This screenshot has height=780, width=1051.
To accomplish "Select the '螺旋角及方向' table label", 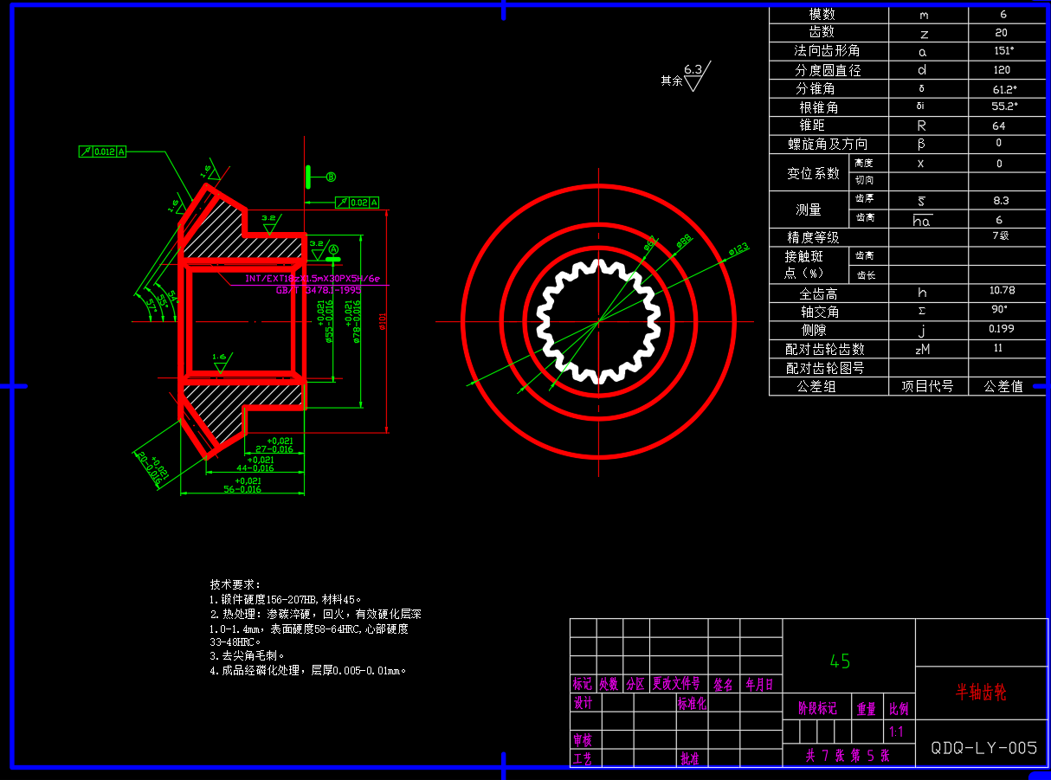I will tap(828, 145).
